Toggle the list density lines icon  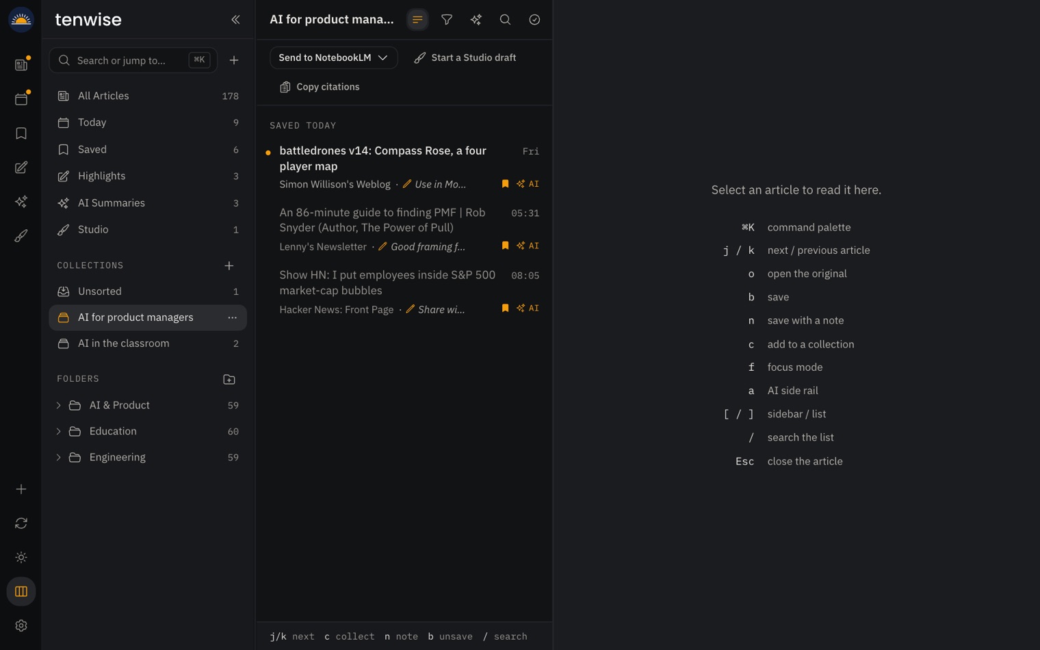coord(417,20)
